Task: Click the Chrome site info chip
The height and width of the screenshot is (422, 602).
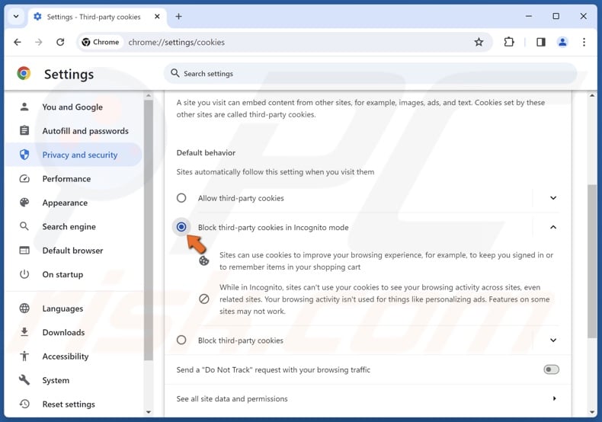Action: [101, 42]
